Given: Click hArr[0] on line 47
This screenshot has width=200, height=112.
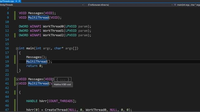Looking at the screenshot, I should [x=33, y=110].
